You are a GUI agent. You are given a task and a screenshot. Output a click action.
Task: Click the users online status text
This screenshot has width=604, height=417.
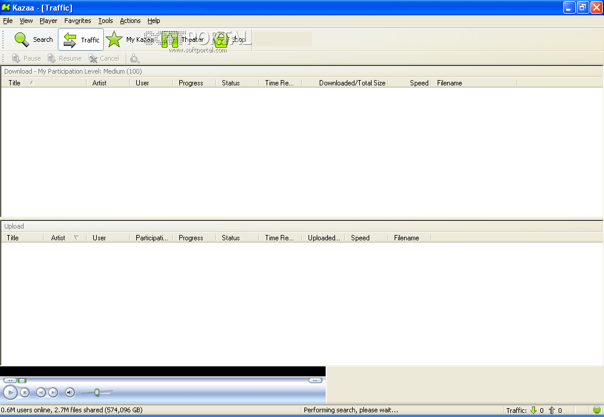coord(71,410)
